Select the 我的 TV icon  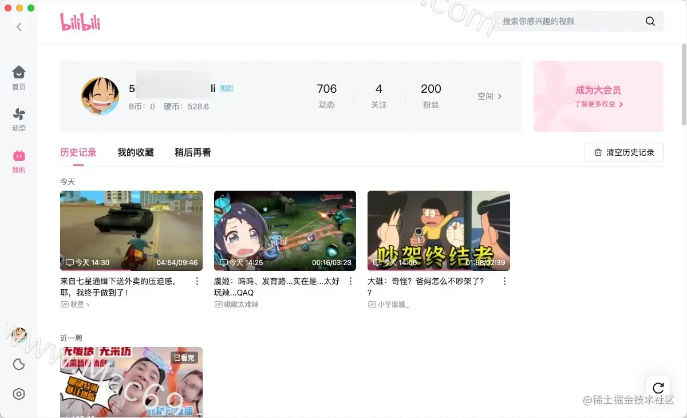(19, 156)
